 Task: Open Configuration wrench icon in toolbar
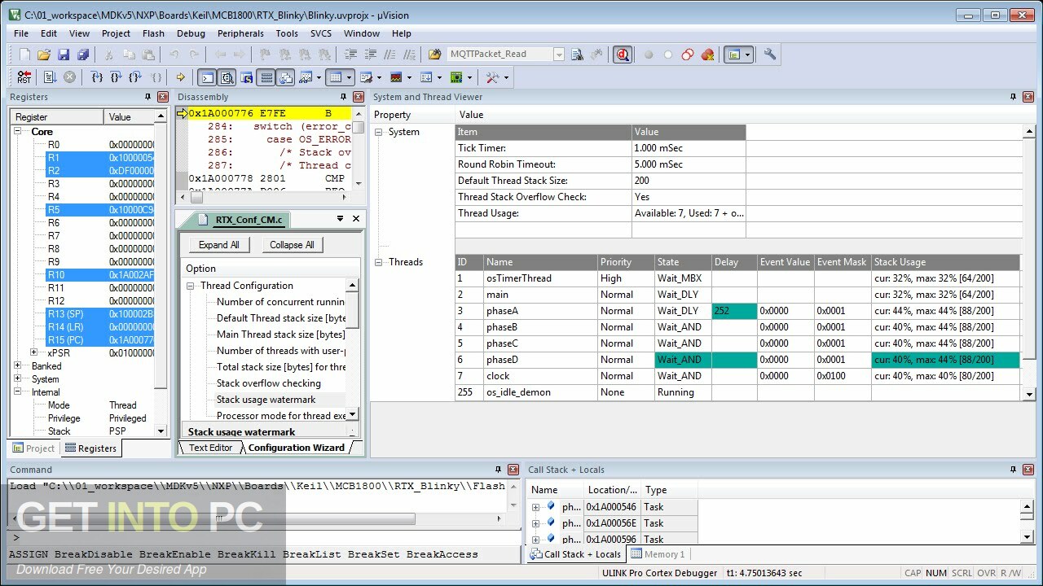769,55
